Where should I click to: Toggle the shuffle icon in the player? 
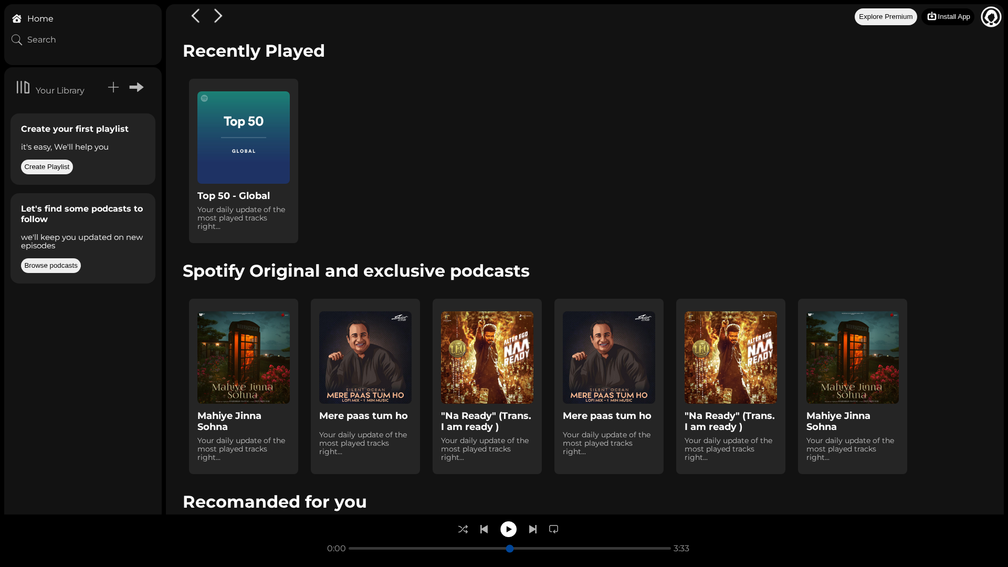(463, 529)
